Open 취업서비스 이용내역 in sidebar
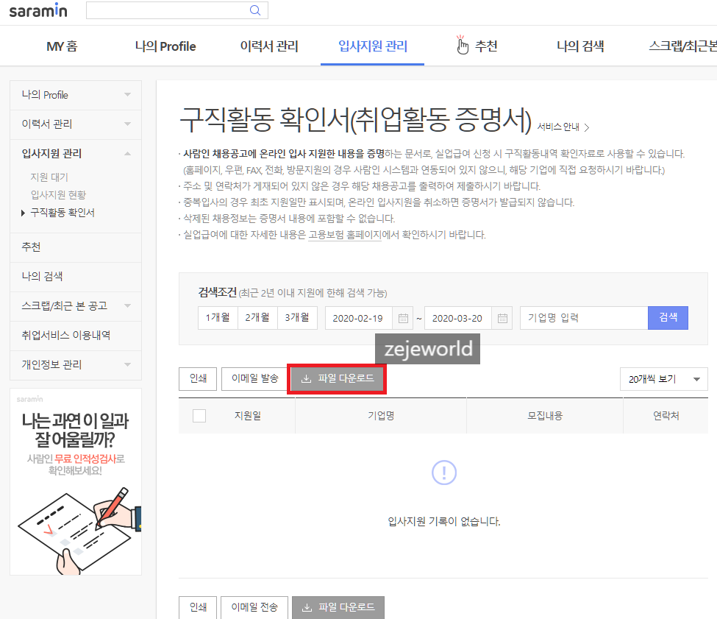 tap(76, 336)
